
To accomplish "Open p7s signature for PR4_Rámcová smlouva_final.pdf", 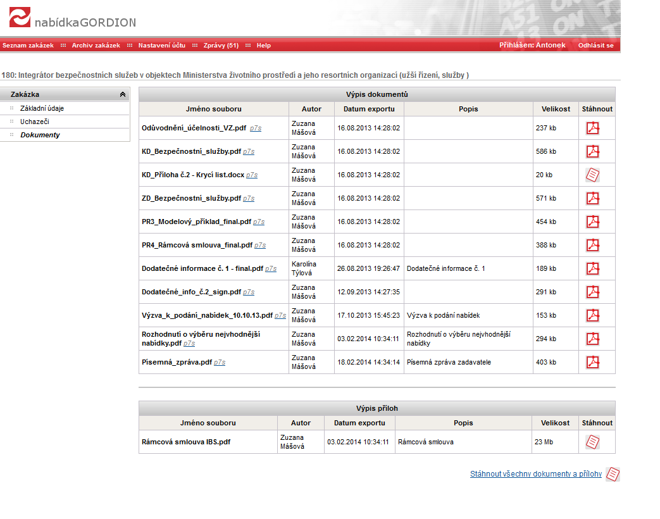I will coord(260,246).
